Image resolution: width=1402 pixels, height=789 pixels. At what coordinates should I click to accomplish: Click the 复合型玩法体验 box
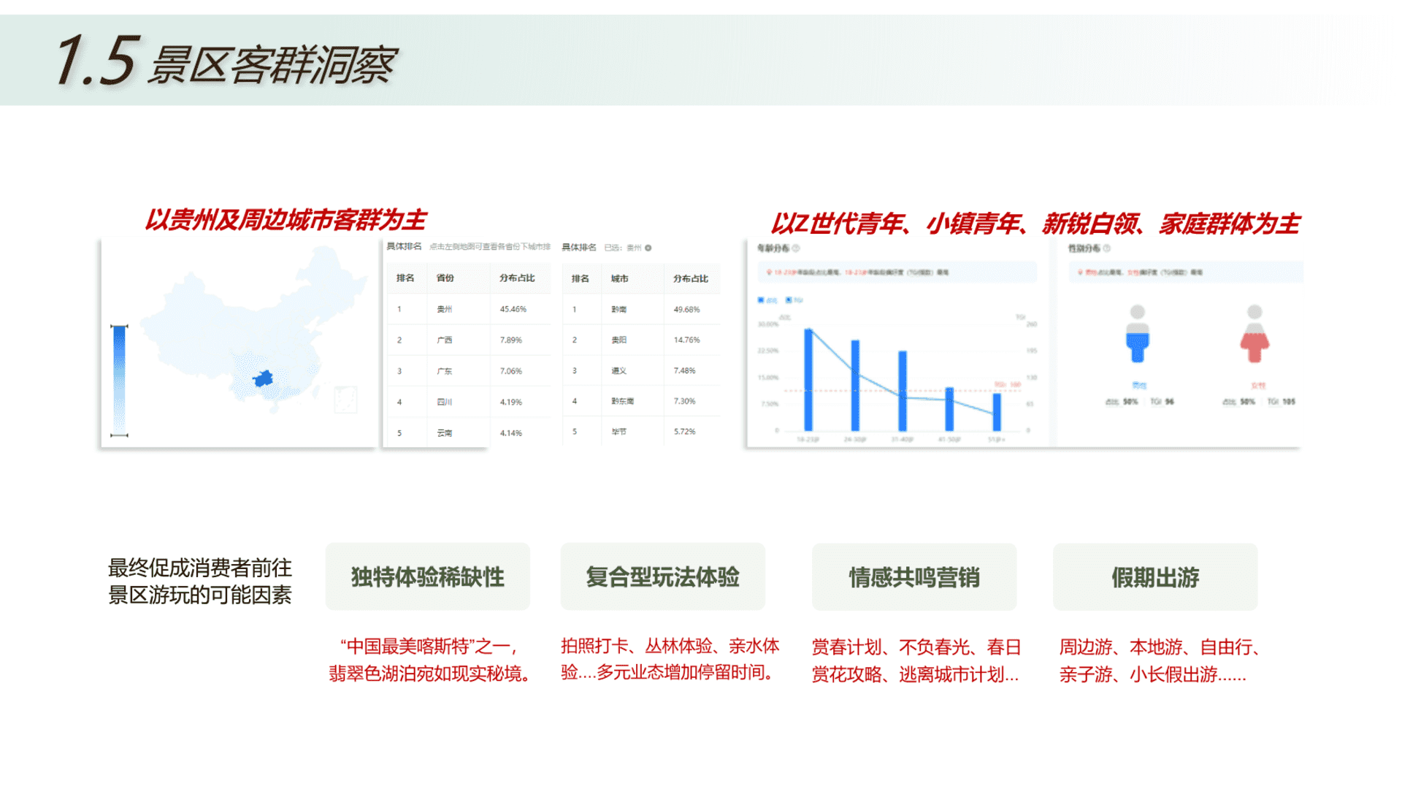[x=662, y=577]
